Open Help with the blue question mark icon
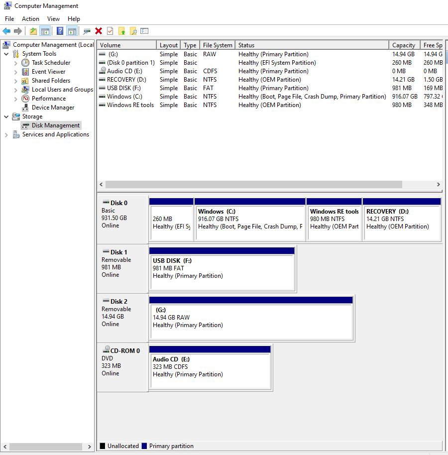448x455 pixels. (60, 31)
